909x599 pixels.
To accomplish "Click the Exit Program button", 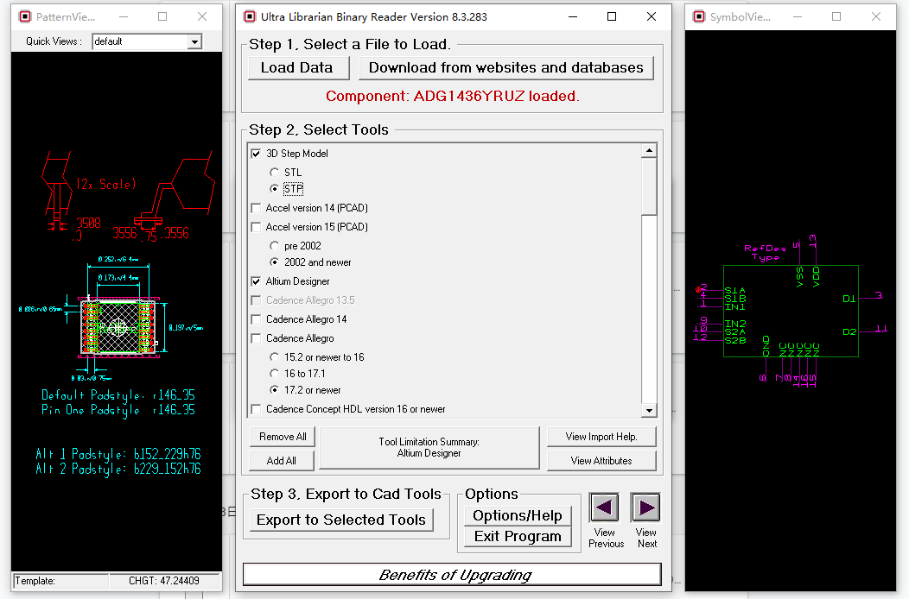I will (x=518, y=537).
